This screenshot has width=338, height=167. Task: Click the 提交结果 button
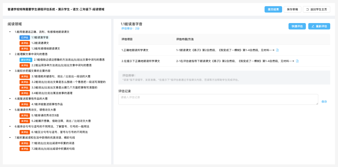coord(273,9)
